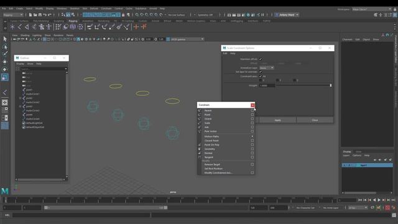Click the Create Lattice shelf icon

(73, 27)
